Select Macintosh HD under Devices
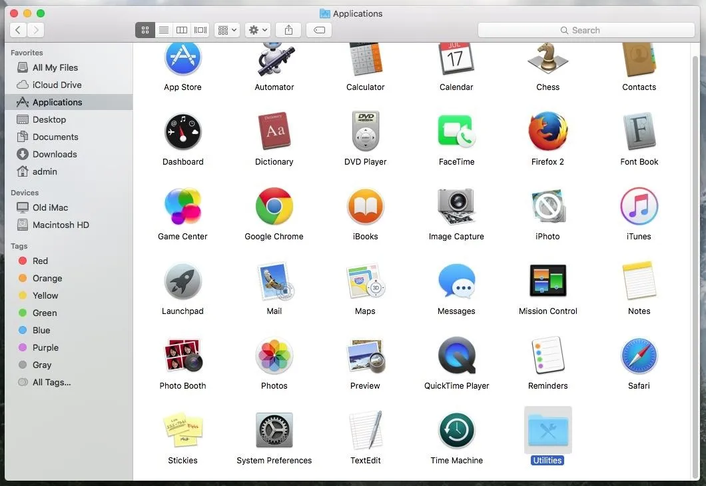This screenshot has width=706, height=486. pos(69,225)
